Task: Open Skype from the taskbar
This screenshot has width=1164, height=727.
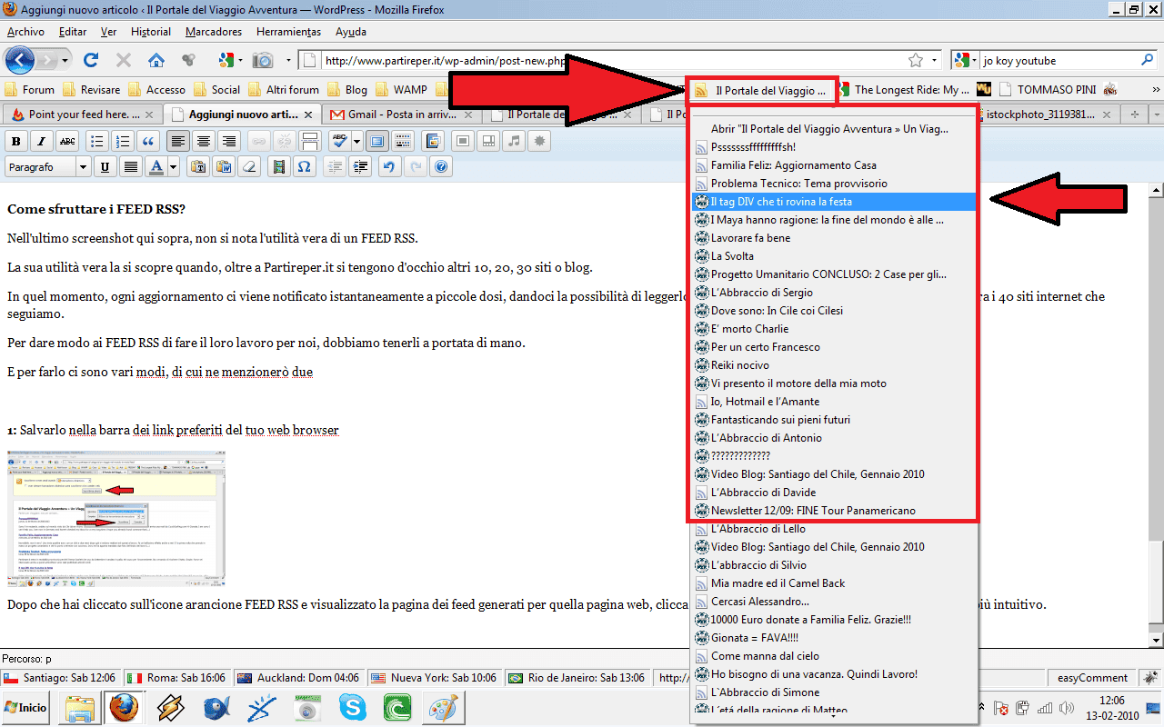Action: coord(353,706)
